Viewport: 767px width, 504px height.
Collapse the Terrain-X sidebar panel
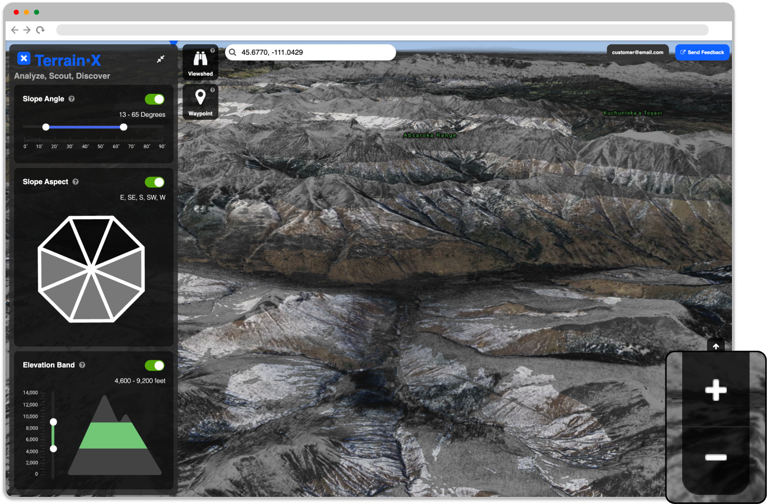tap(161, 59)
